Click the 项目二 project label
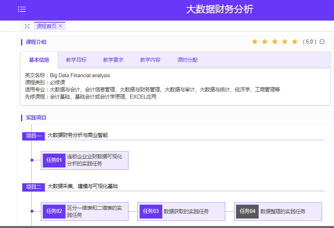The image size is (334, 228). coord(33,187)
